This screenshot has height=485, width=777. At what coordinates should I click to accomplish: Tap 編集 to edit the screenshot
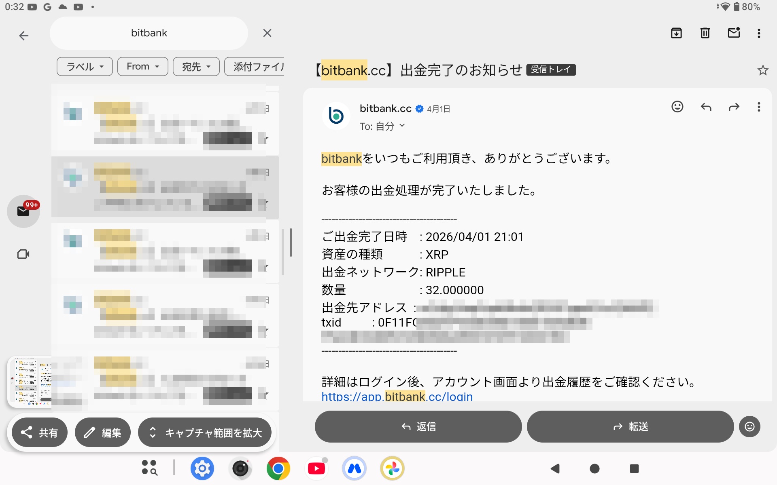tap(103, 432)
